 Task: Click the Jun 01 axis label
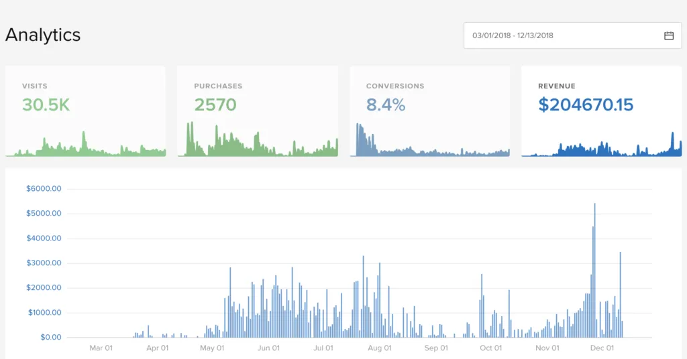pos(268,348)
